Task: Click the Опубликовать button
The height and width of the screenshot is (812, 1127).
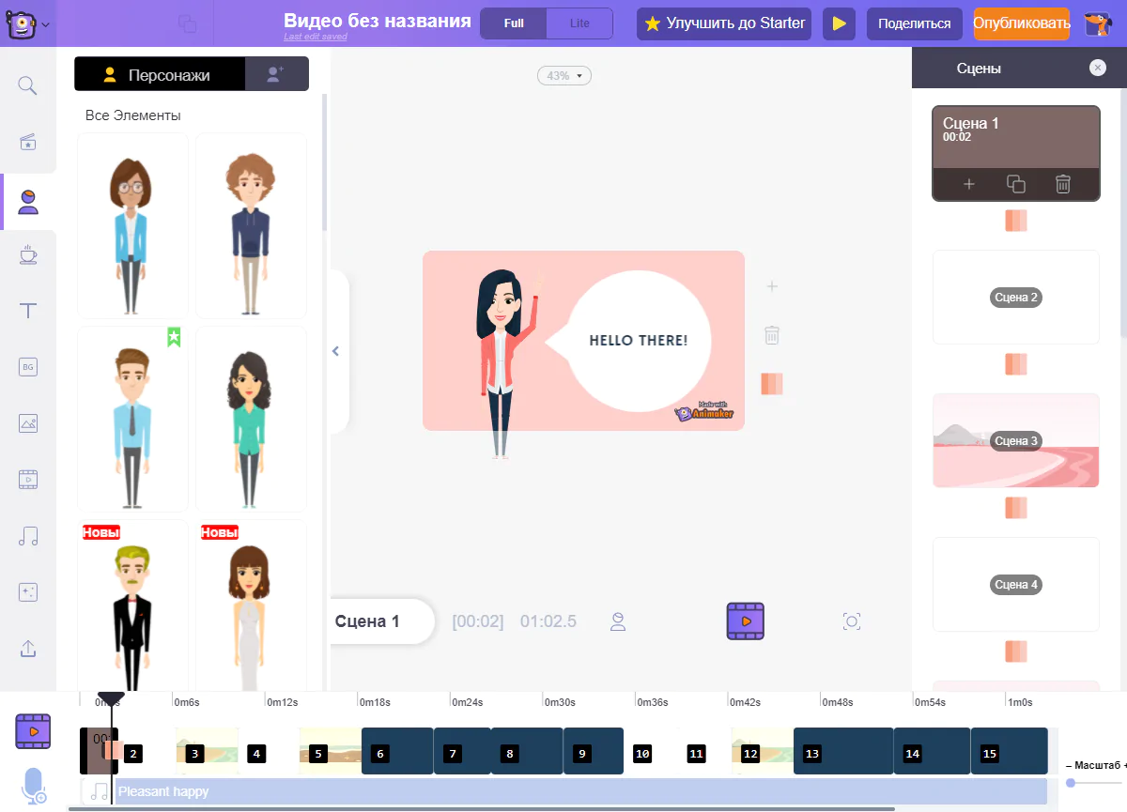Action: [1021, 23]
